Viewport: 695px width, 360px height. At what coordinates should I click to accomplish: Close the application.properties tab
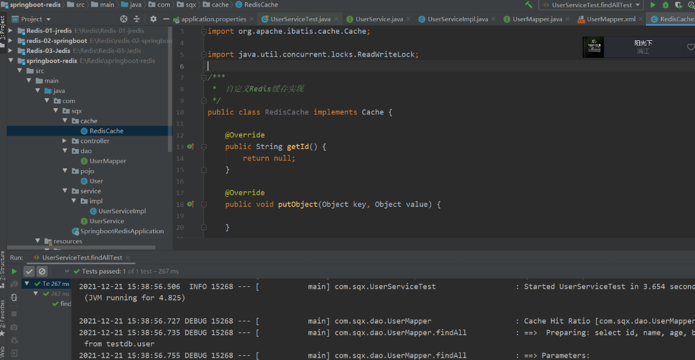252,19
